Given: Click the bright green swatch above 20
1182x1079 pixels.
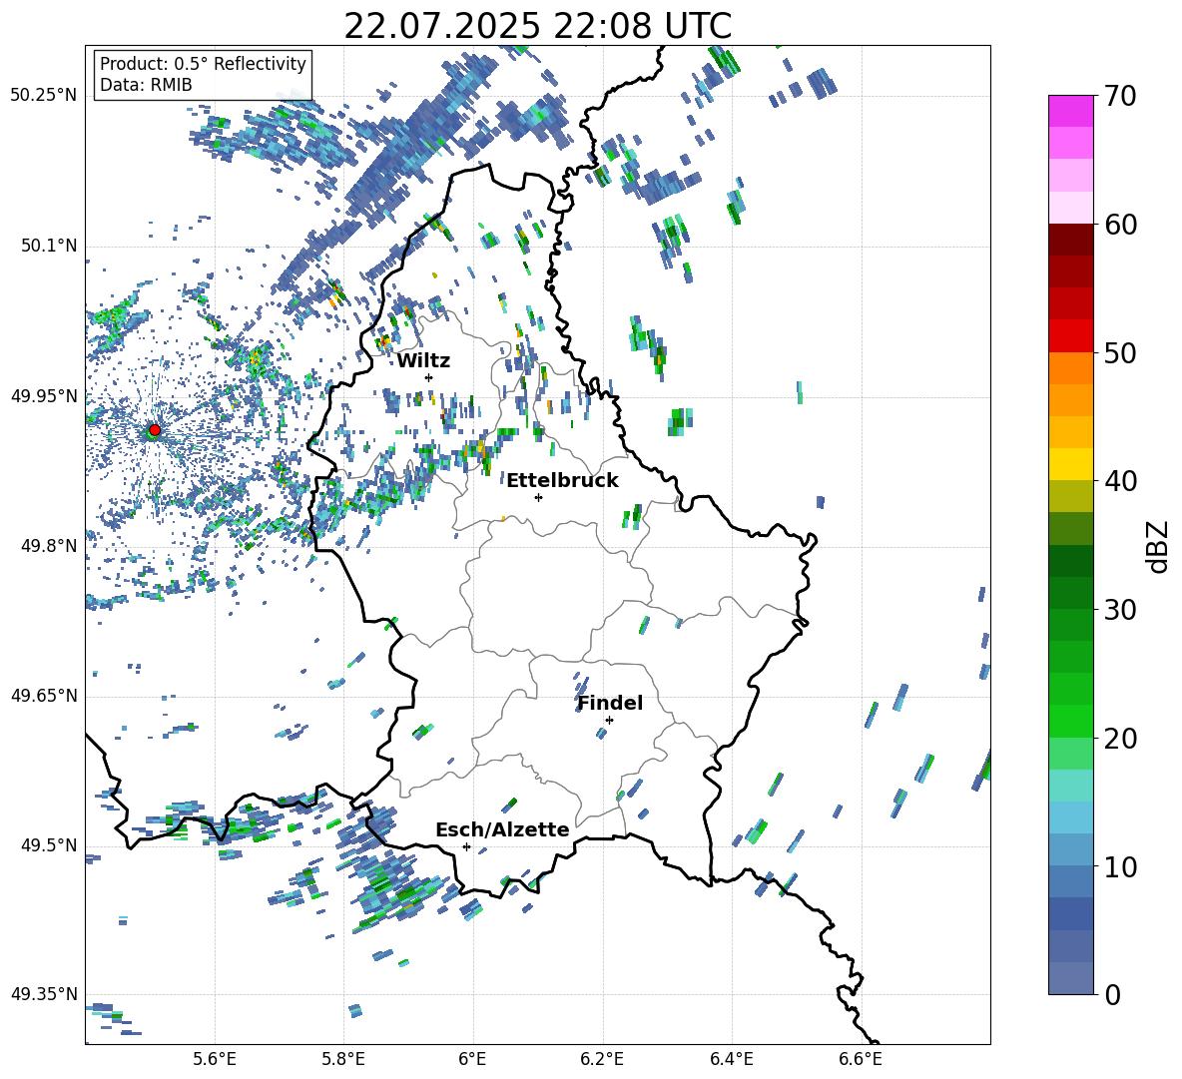Looking at the screenshot, I should click(1071, 721).
